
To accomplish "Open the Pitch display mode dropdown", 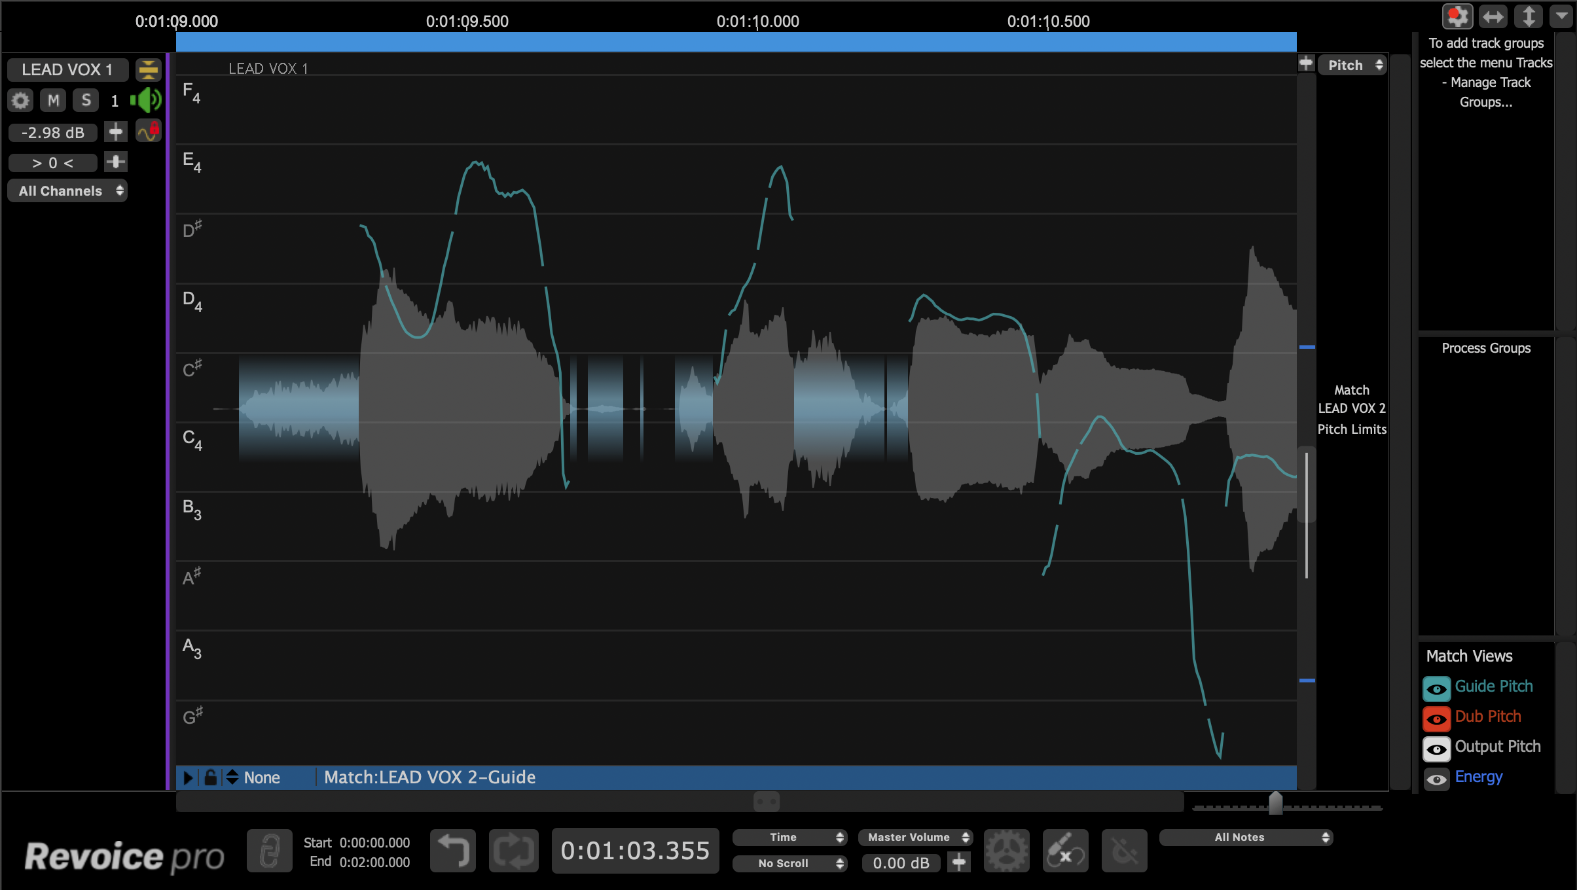I will click(x=1352, y=65).
